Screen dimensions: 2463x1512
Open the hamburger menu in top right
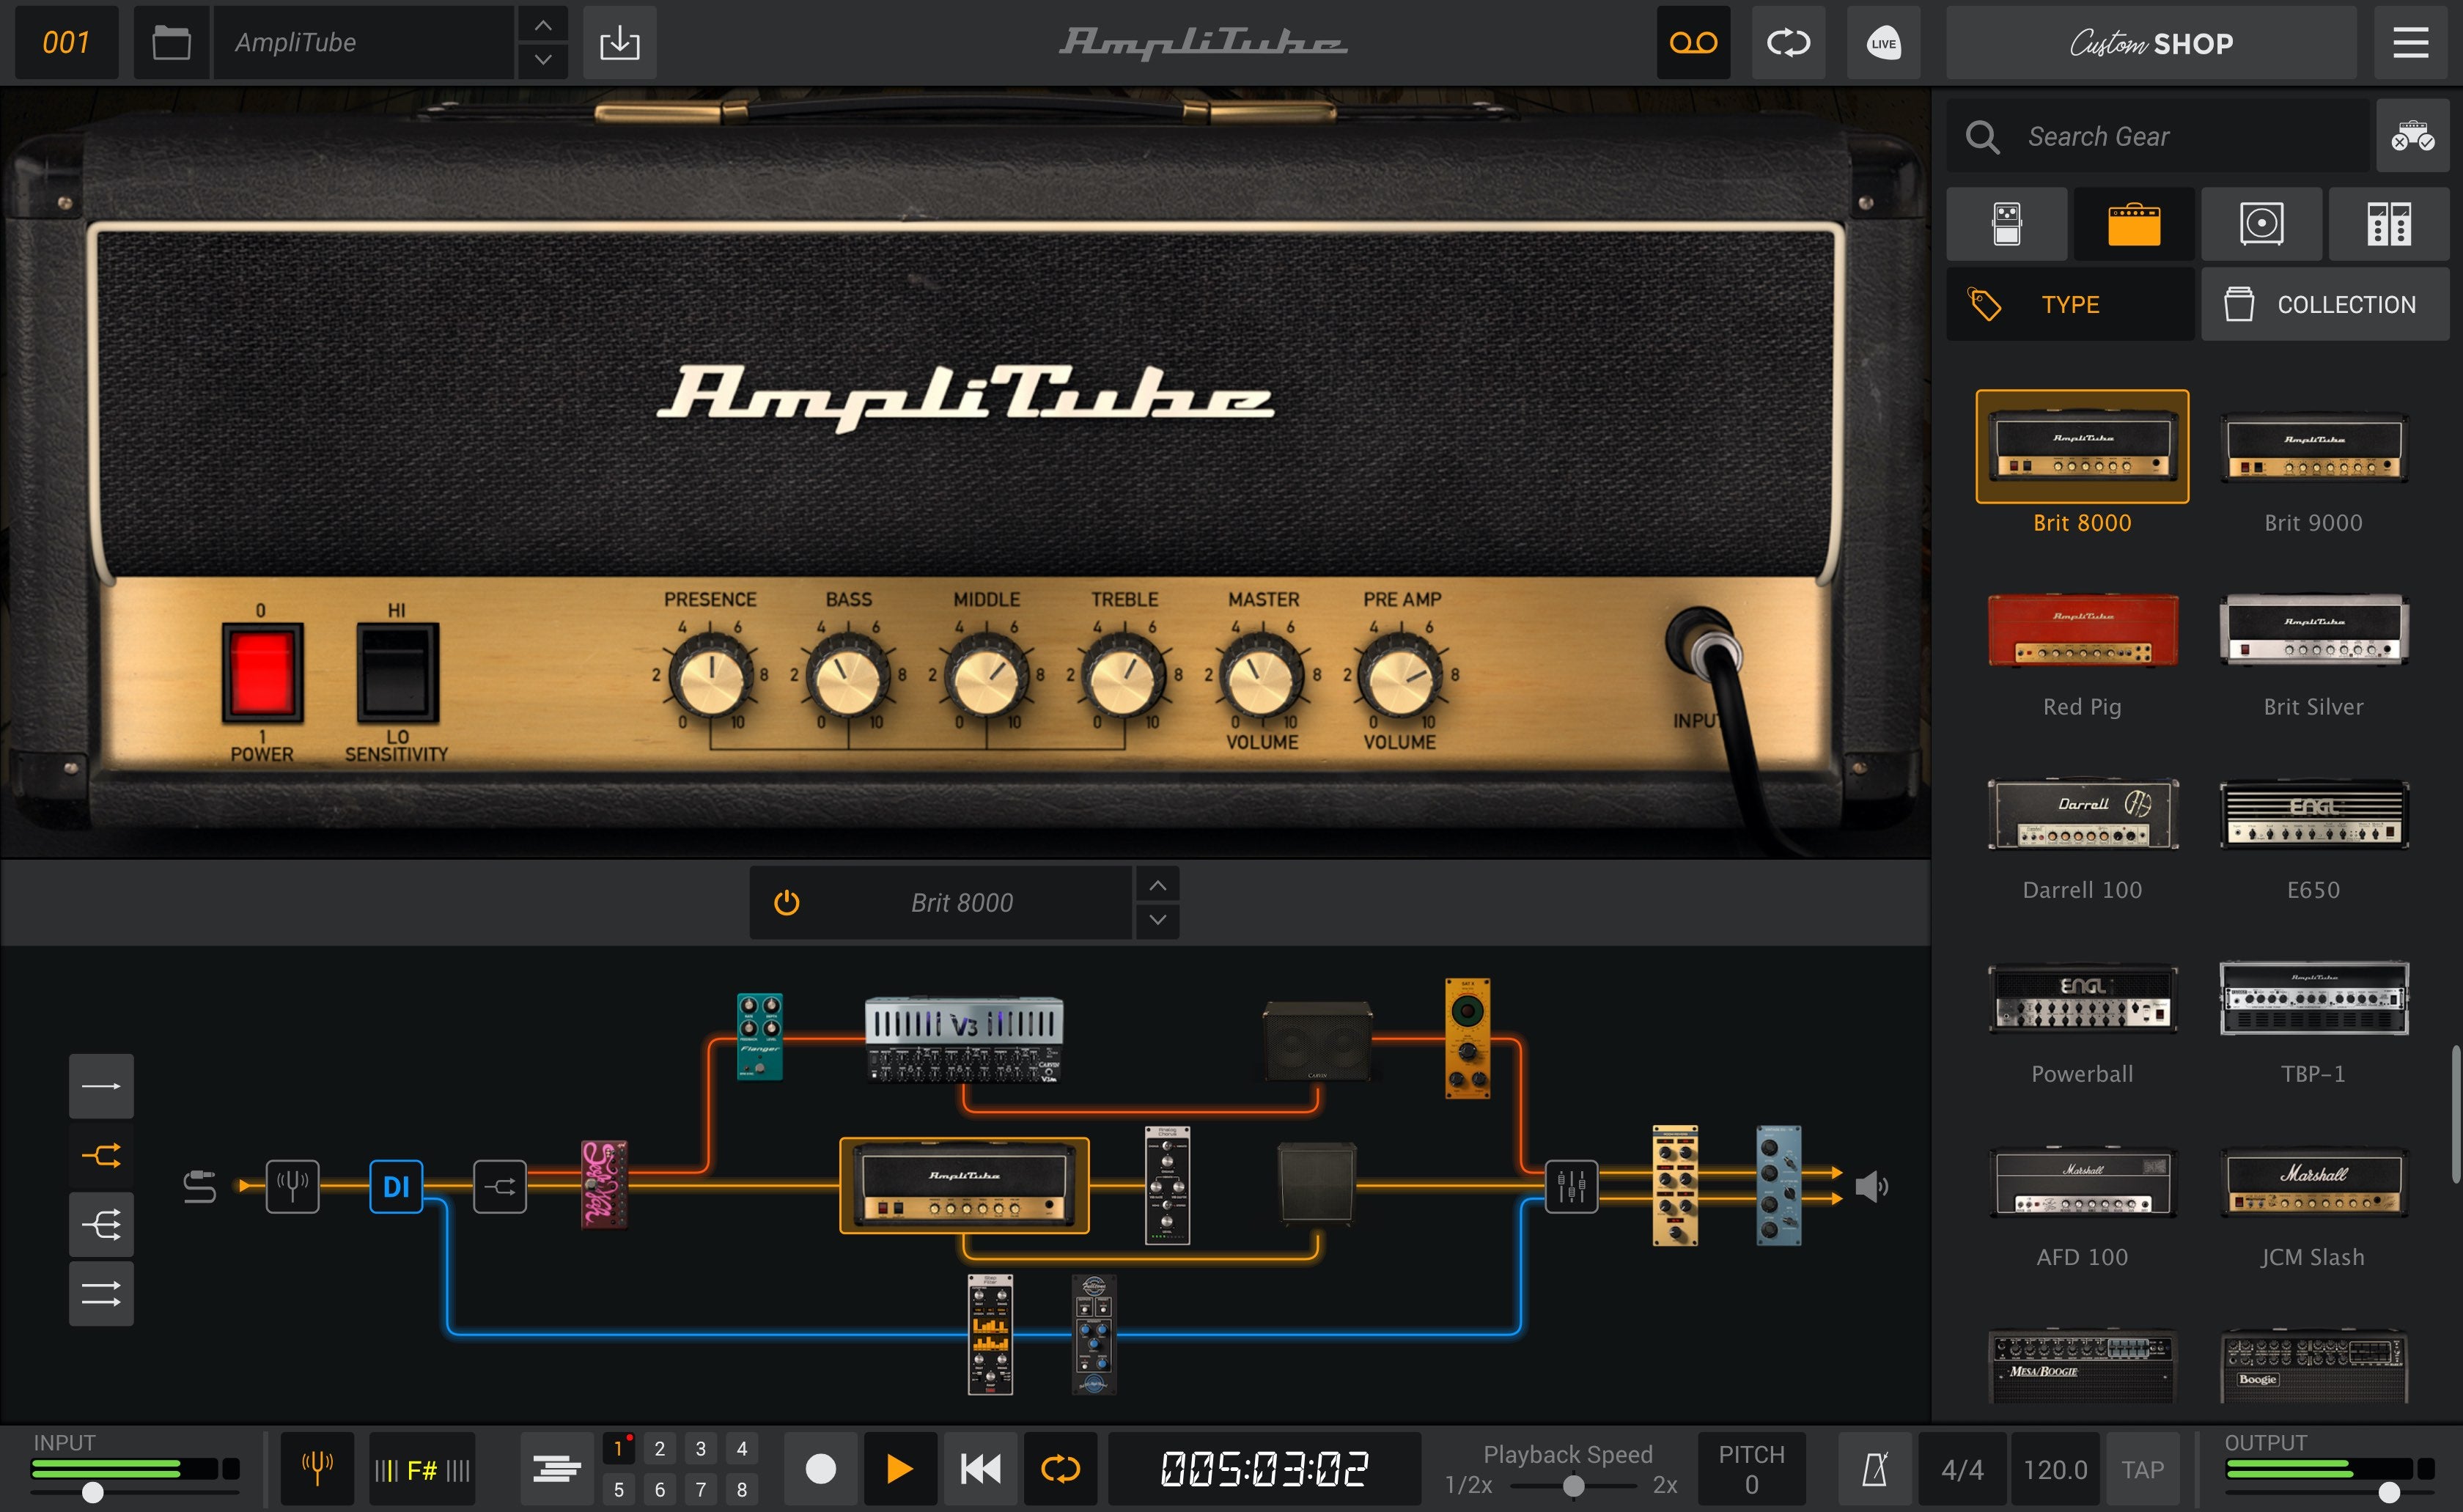point(2409,42)
